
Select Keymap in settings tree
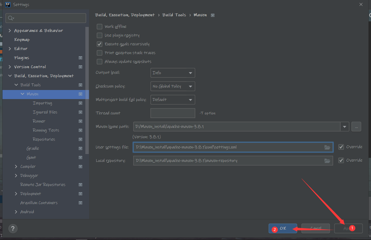coord(22,40)
